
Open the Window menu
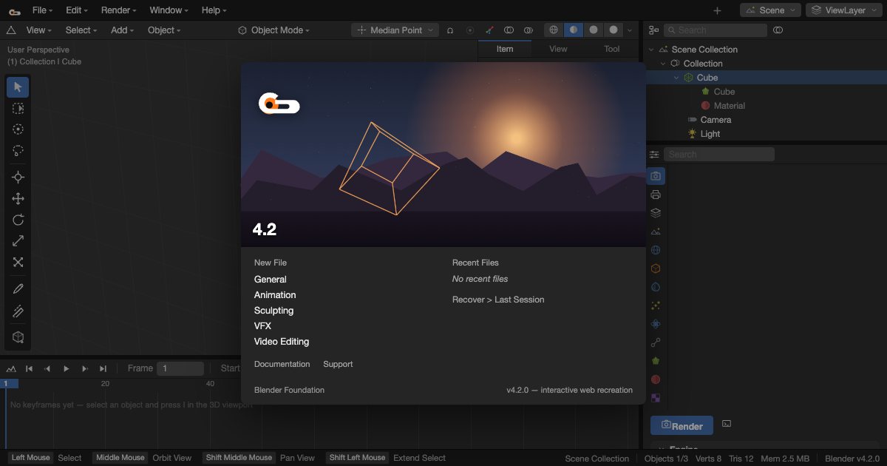[x=169, y=10]
